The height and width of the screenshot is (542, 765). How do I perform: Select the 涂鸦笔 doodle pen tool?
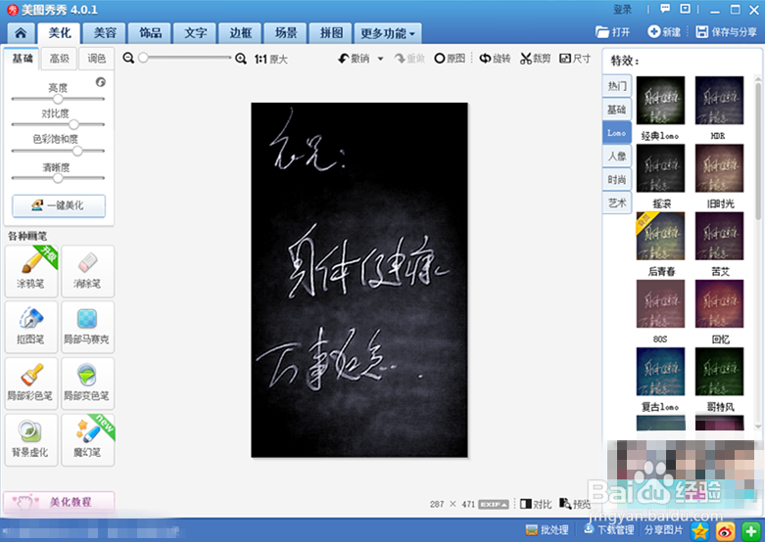pos(31,271)
